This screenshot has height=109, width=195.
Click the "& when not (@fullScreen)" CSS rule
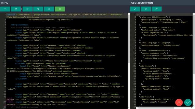coord(154,17)
